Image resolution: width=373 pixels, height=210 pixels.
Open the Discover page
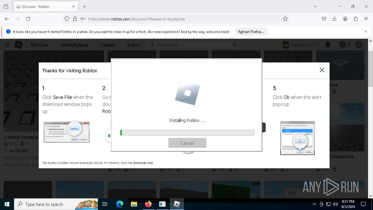coord(40,45)
